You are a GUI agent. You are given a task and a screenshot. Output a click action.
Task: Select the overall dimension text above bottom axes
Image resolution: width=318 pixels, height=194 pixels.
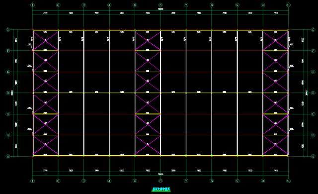(160, 174)
